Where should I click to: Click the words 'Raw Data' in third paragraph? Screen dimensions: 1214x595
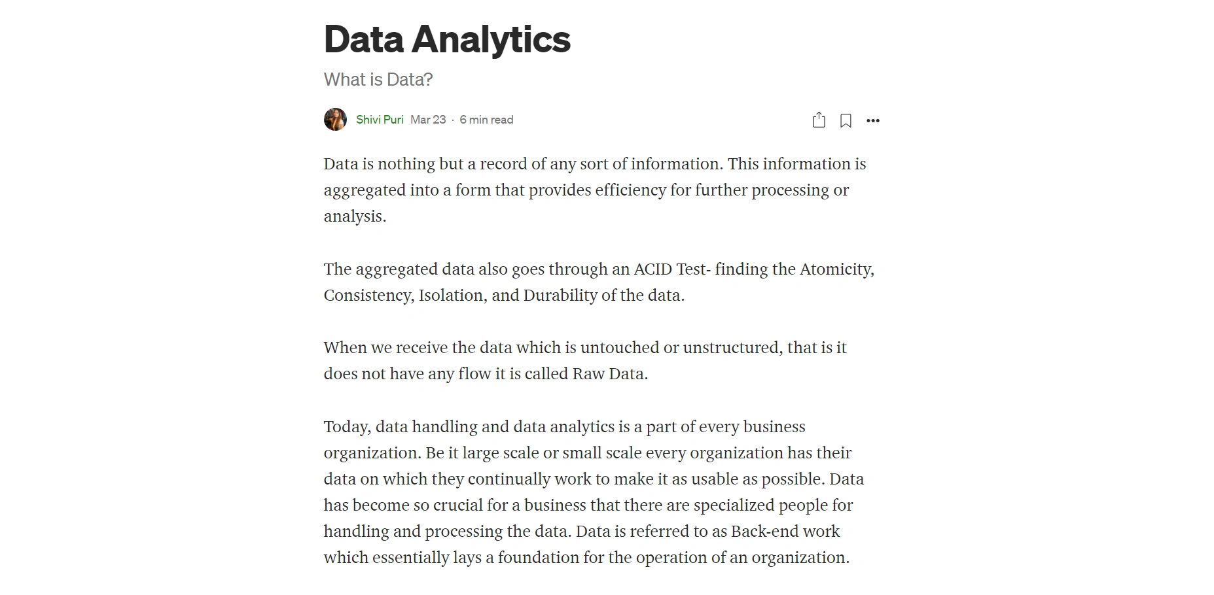tap(610, 374)
